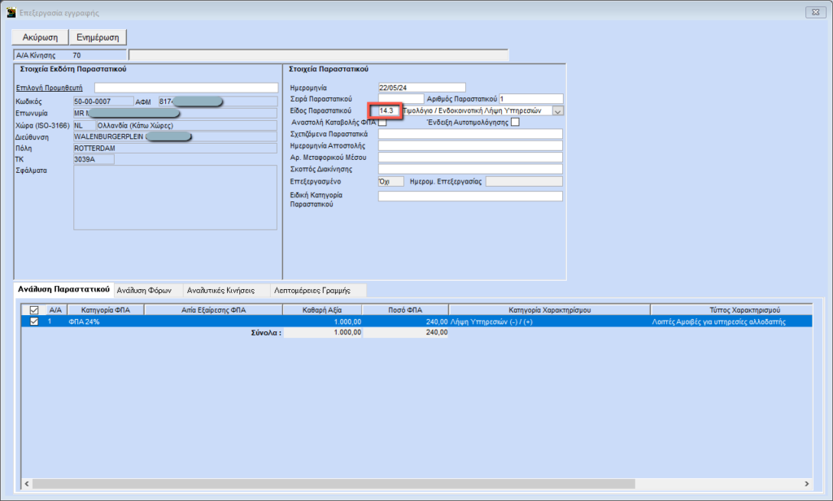This screenshot has height=501, width=833.
Task: Click the grid's horizontal scrollbar left arrow
Action: [x=27, y=484]
